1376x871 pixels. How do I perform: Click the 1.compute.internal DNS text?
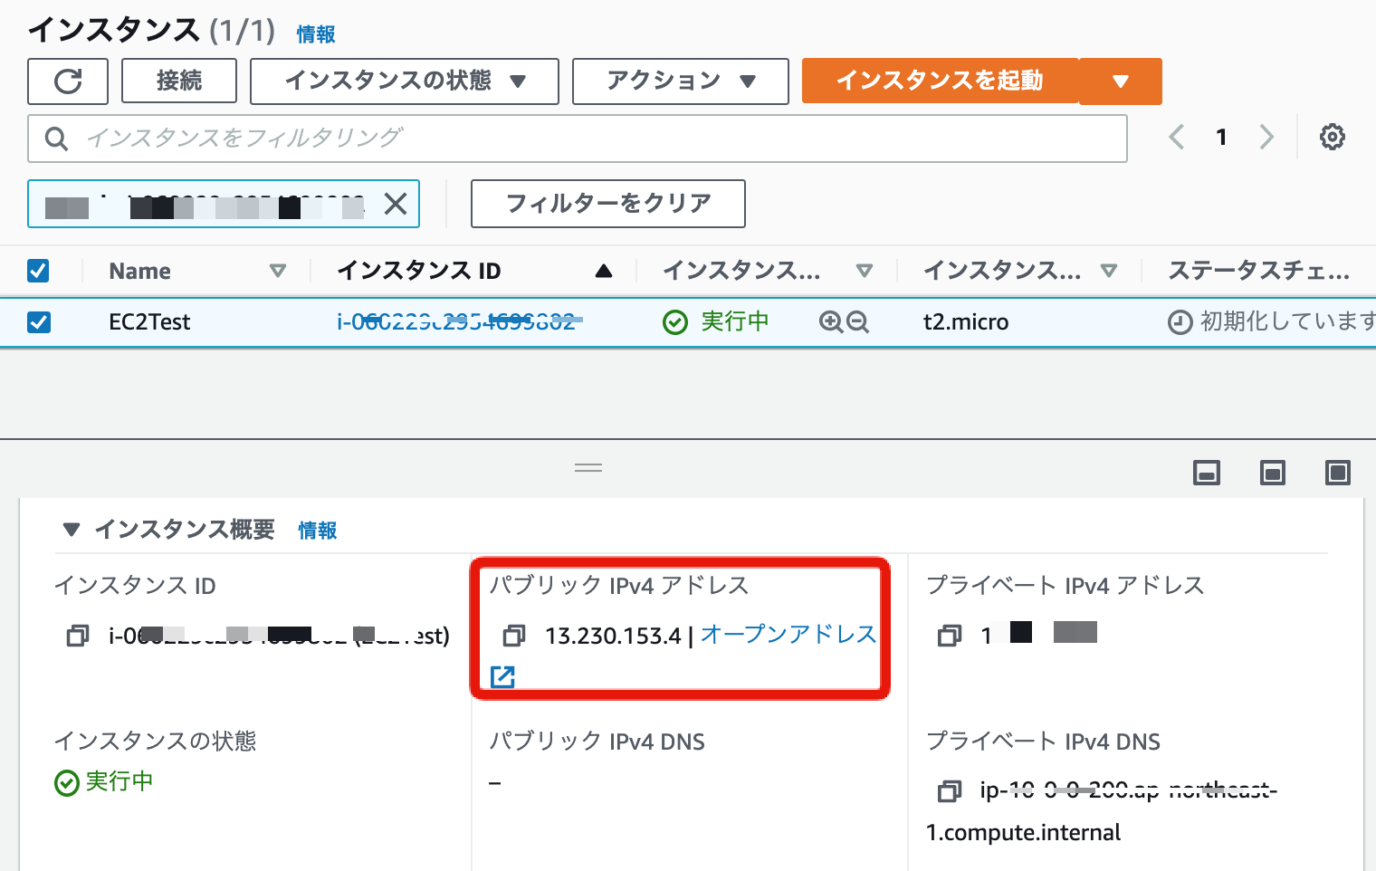(x=1023, y=833)
